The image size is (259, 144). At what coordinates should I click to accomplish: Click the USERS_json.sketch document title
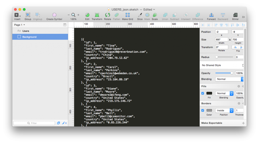(125, 10)
